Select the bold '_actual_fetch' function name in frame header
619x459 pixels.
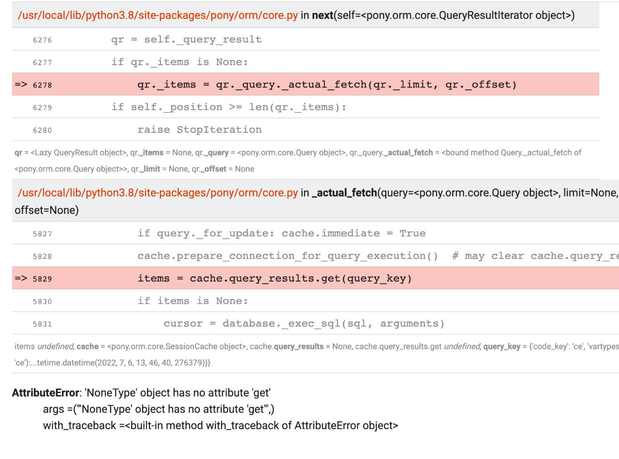tap(344, 193)
